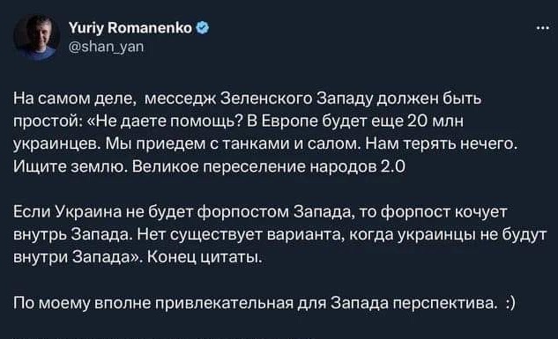558x339 pixels.
Task: Click the blue verified badge
Action: 203,27
